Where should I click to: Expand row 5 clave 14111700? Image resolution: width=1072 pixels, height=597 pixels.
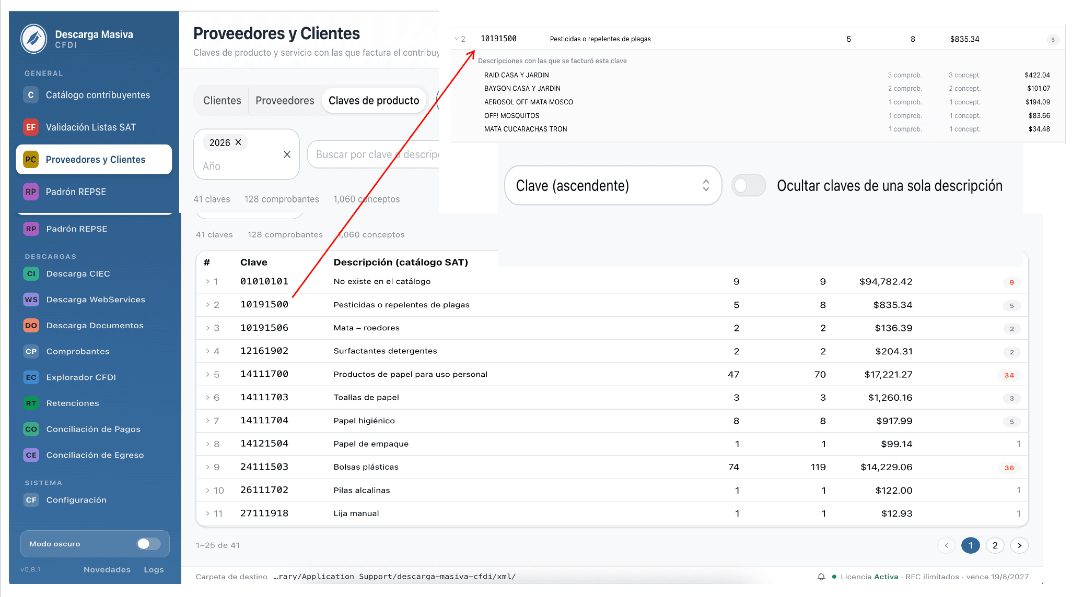(207, 374)
